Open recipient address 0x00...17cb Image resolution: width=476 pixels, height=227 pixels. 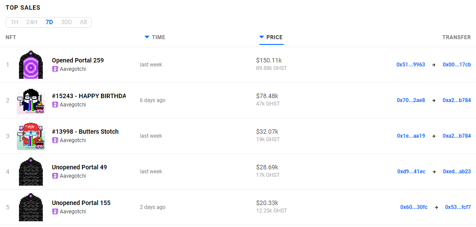click(457, 65)
